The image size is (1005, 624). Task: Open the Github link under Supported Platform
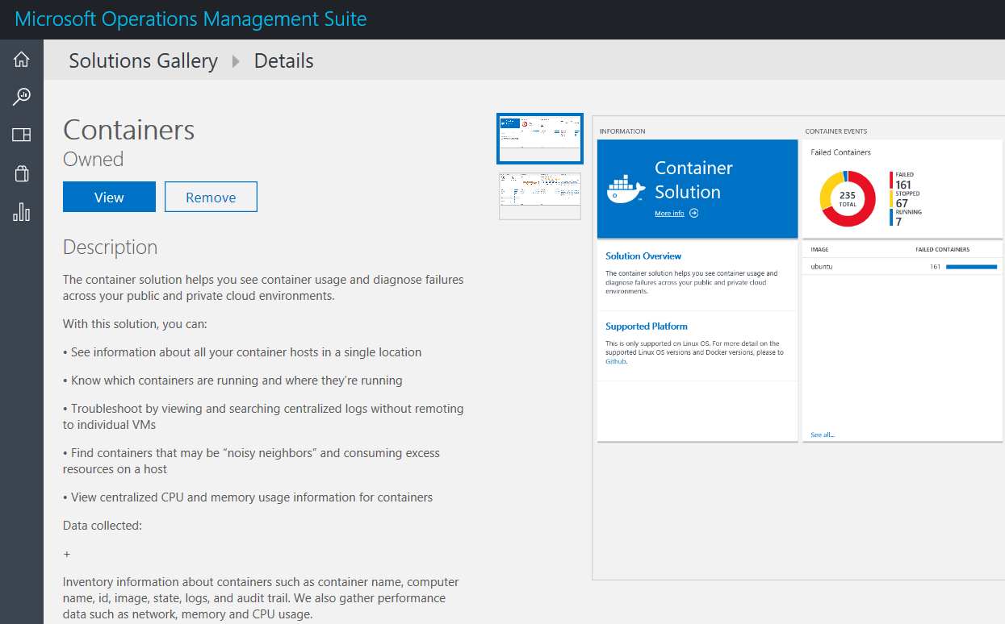click(x=615, y=361)
